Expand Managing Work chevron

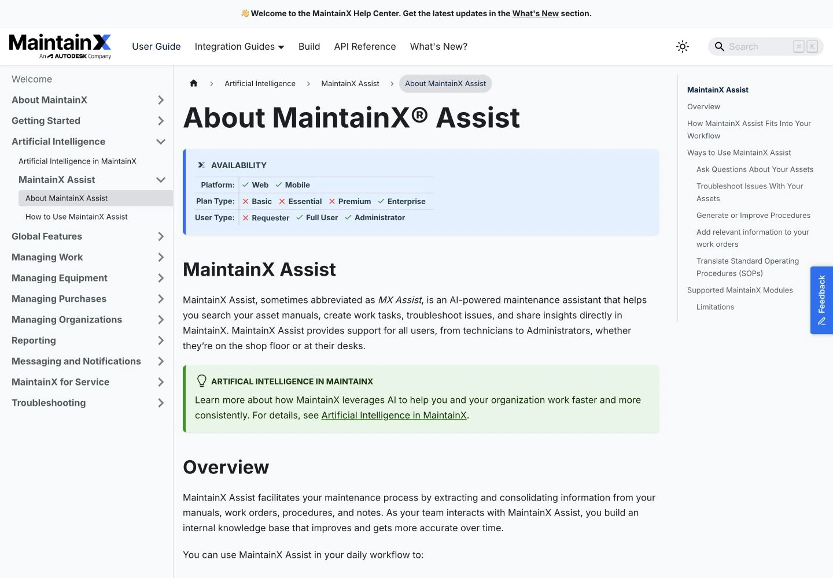click(x=161, y=257)
